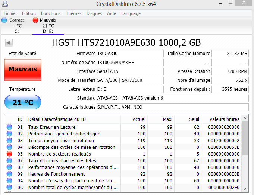
Task: Select row Décompte des cycles de mise en rotation
Action: pos(123,147)
